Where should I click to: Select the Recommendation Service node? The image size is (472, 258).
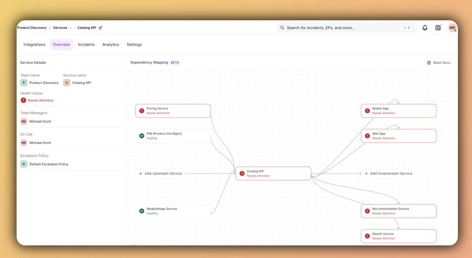point(399,211)
